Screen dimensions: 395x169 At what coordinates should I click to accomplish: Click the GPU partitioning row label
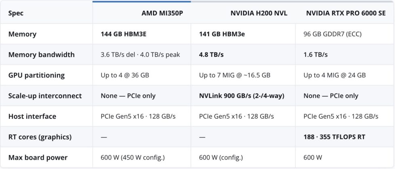coord(36,75)
